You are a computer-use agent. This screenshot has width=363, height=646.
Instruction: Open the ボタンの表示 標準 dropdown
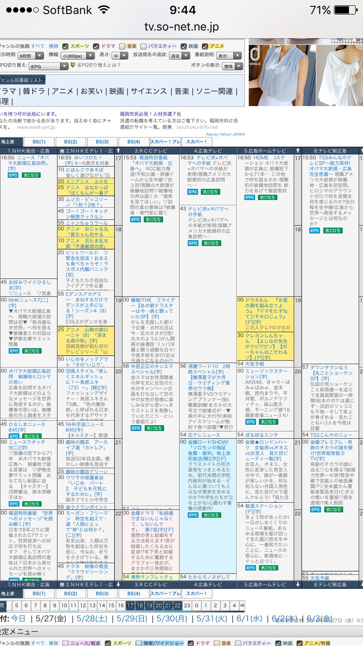tap(232, 66)
